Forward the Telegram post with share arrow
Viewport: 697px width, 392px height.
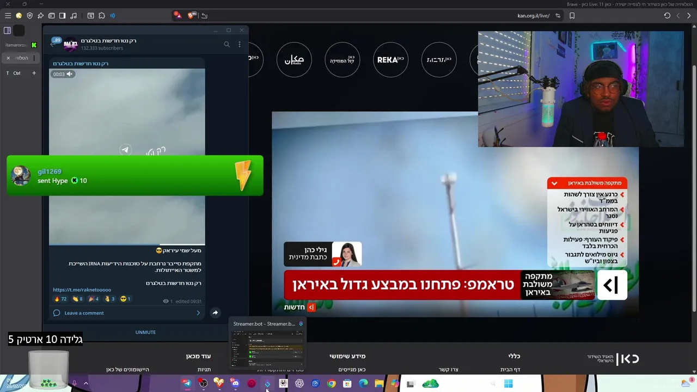tap(215, 313)
